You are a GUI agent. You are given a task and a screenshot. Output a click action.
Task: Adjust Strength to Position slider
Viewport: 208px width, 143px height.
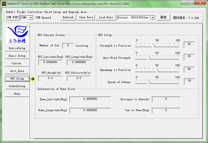coord(154,46)
